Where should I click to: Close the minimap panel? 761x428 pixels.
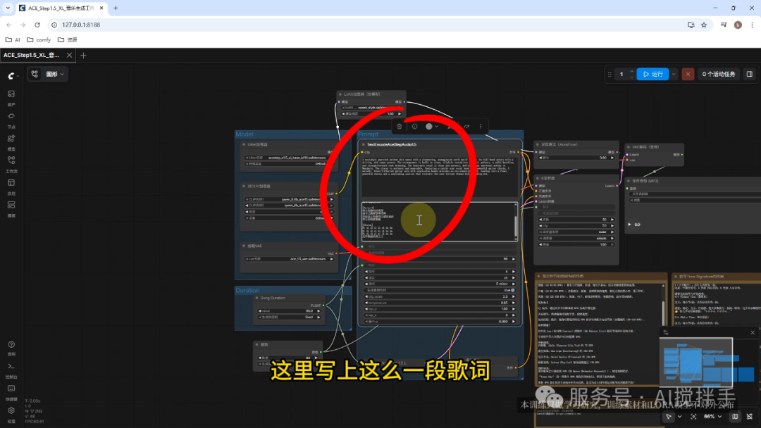(753, 332)
